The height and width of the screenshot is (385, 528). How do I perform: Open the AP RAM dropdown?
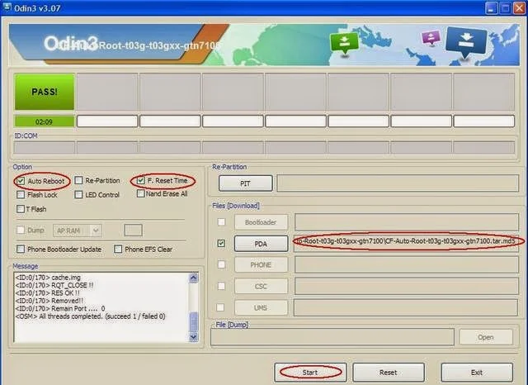coord(77,231)
